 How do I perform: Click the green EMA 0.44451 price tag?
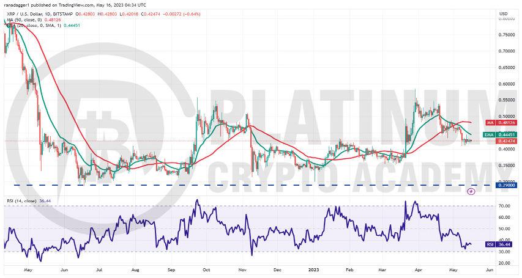[500, 134]
